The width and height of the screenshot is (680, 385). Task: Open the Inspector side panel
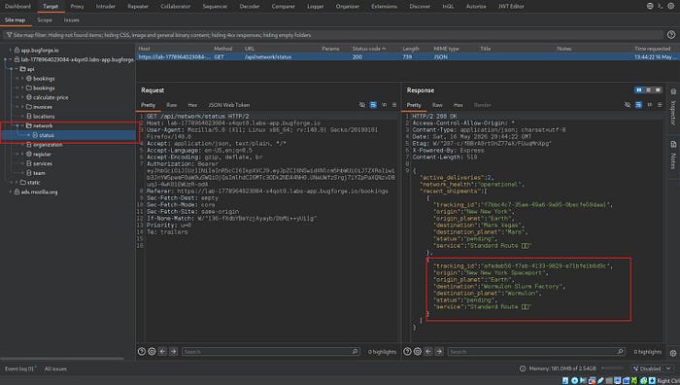(673, 107)
